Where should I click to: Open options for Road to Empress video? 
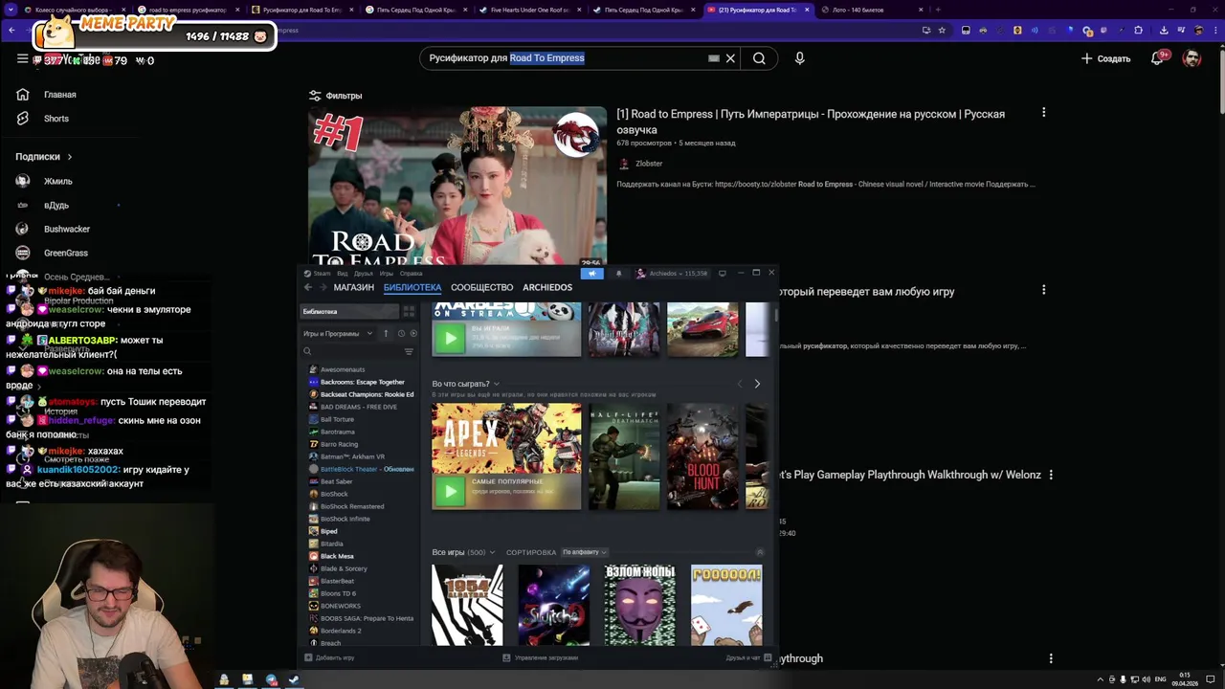click(x=1043, y=113)
